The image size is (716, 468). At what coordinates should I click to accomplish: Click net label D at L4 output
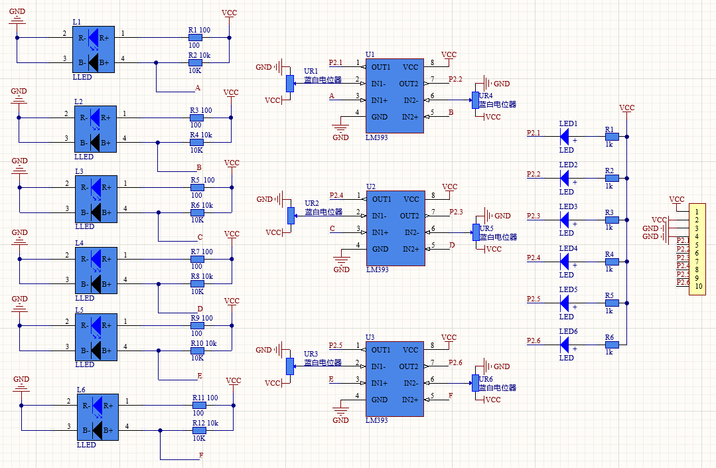point(200,309)
